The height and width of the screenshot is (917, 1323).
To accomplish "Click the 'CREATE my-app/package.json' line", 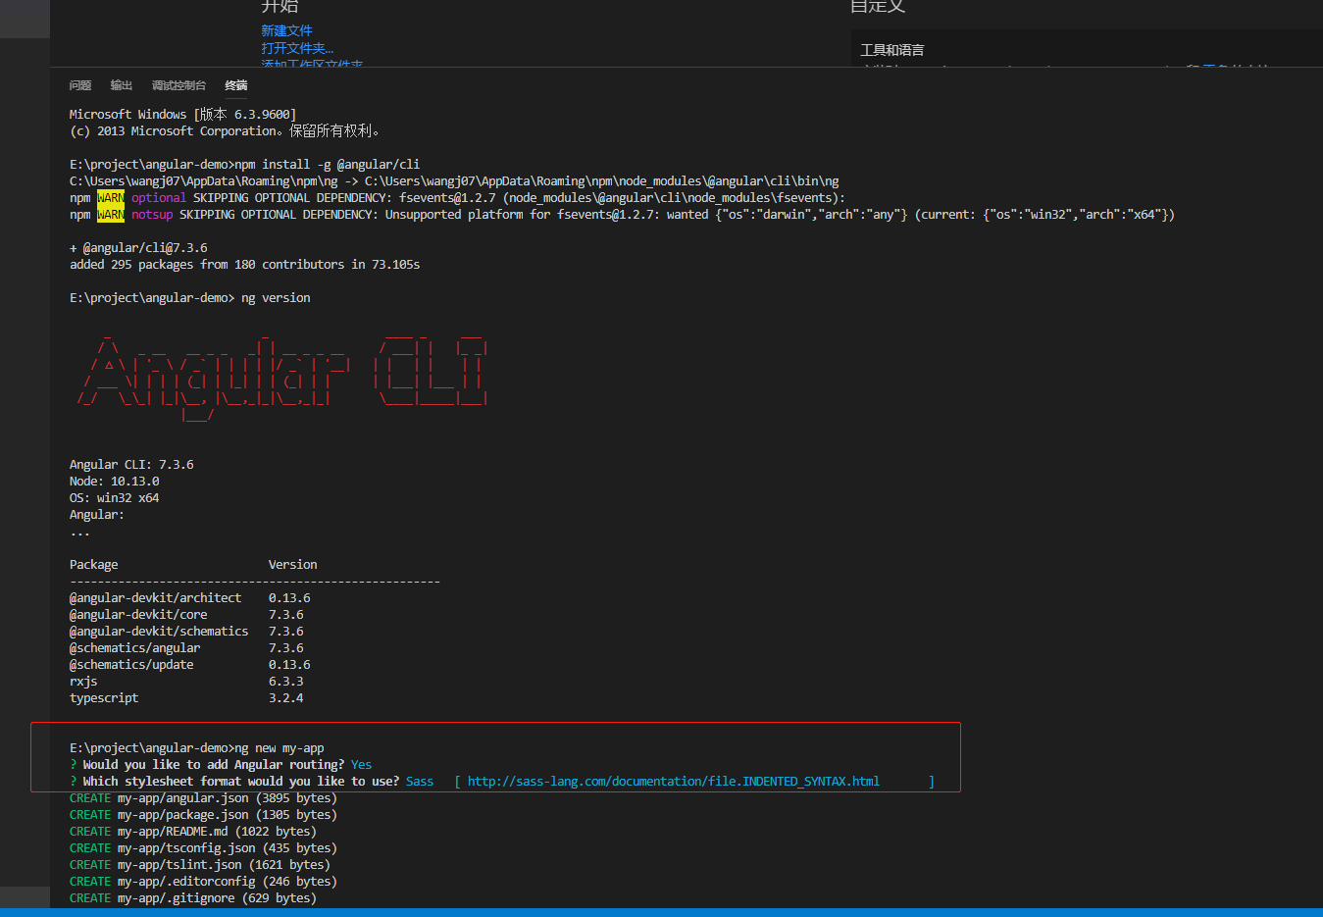I will pos(203,815).
